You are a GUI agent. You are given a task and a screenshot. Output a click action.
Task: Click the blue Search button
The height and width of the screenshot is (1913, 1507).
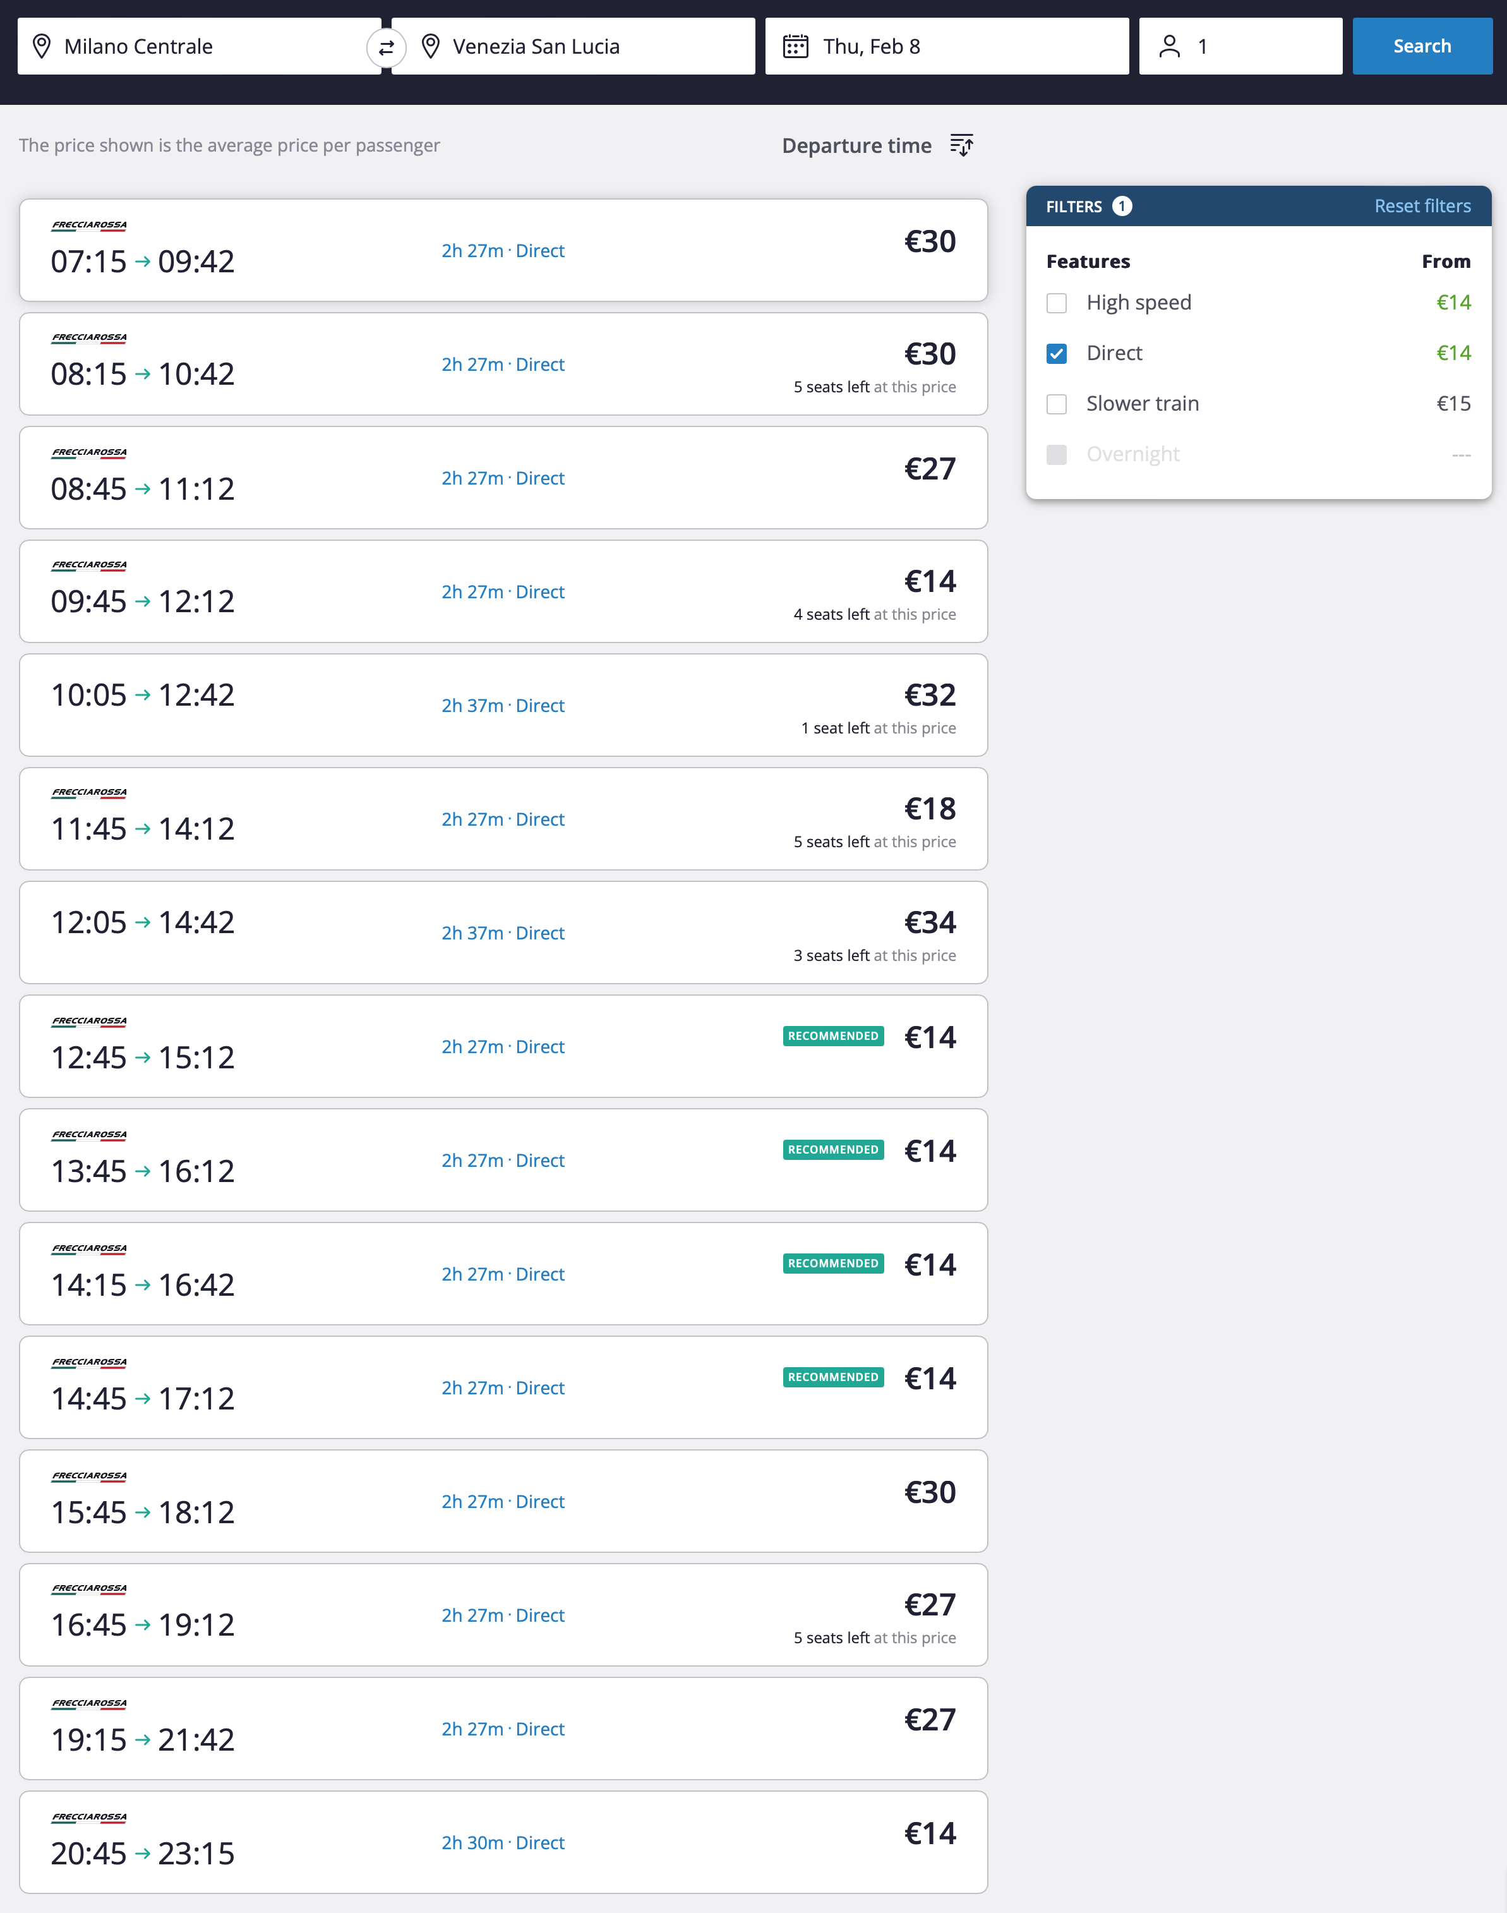point(1421,46)
